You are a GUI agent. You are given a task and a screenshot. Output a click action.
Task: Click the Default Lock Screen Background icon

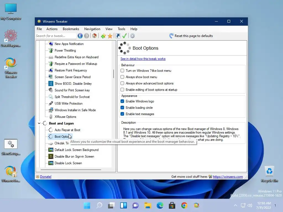click(51, 150)
